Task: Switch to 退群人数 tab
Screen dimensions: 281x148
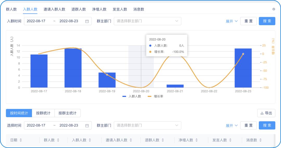Action: pyautogui.click(x=79, y=9)
